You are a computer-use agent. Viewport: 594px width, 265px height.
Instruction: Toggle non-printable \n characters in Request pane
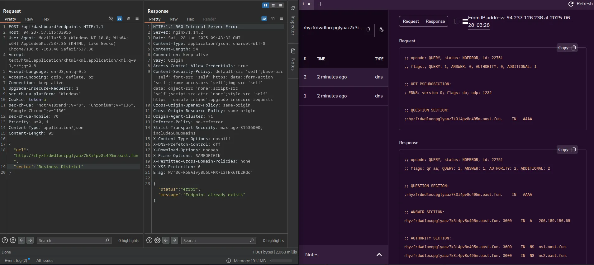128,19
